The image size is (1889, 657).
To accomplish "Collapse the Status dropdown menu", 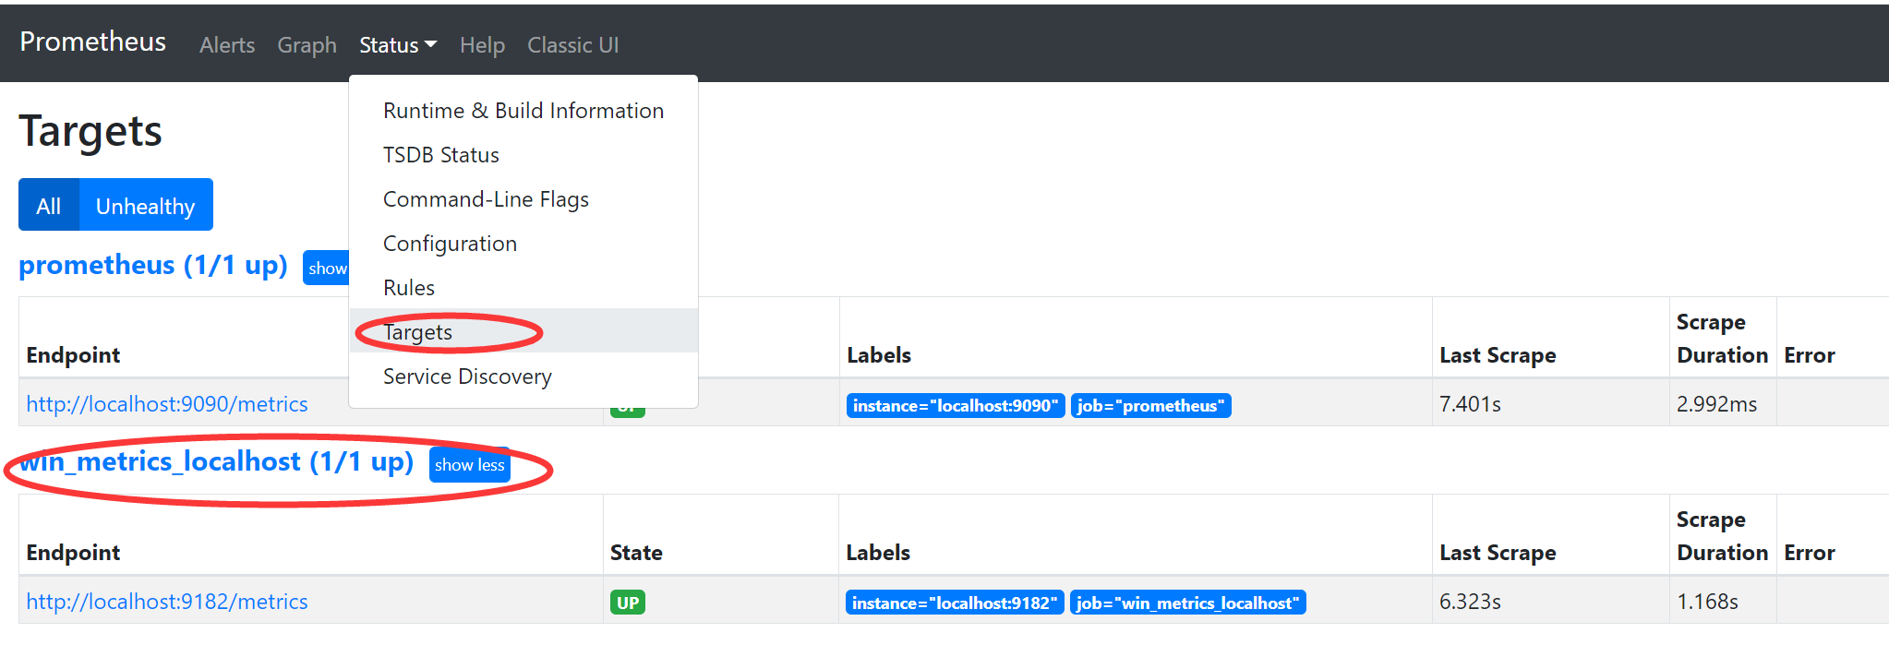I will 398,45.
